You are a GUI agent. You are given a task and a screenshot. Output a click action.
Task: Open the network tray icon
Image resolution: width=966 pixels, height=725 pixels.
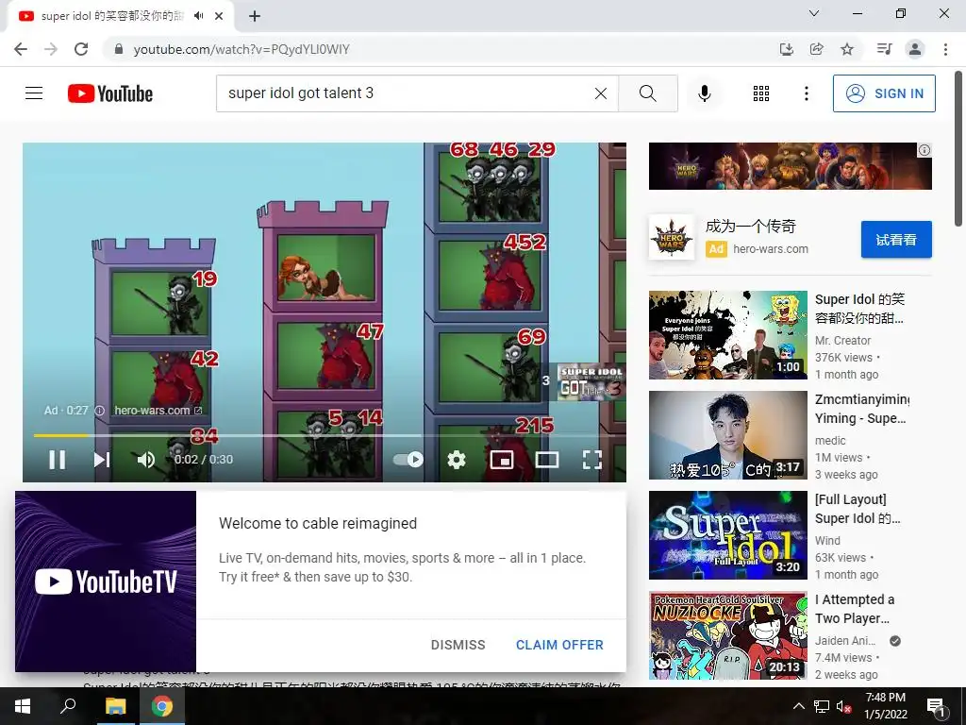822,706
